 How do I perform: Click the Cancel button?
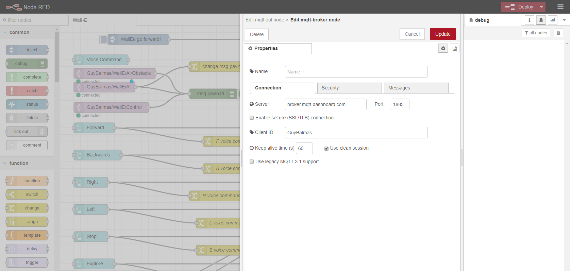(412, 34)
